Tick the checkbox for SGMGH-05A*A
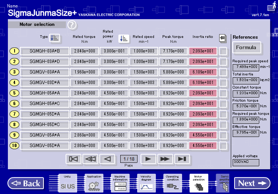This screenshot has height=194, width=278. click(x=223, y=93)
